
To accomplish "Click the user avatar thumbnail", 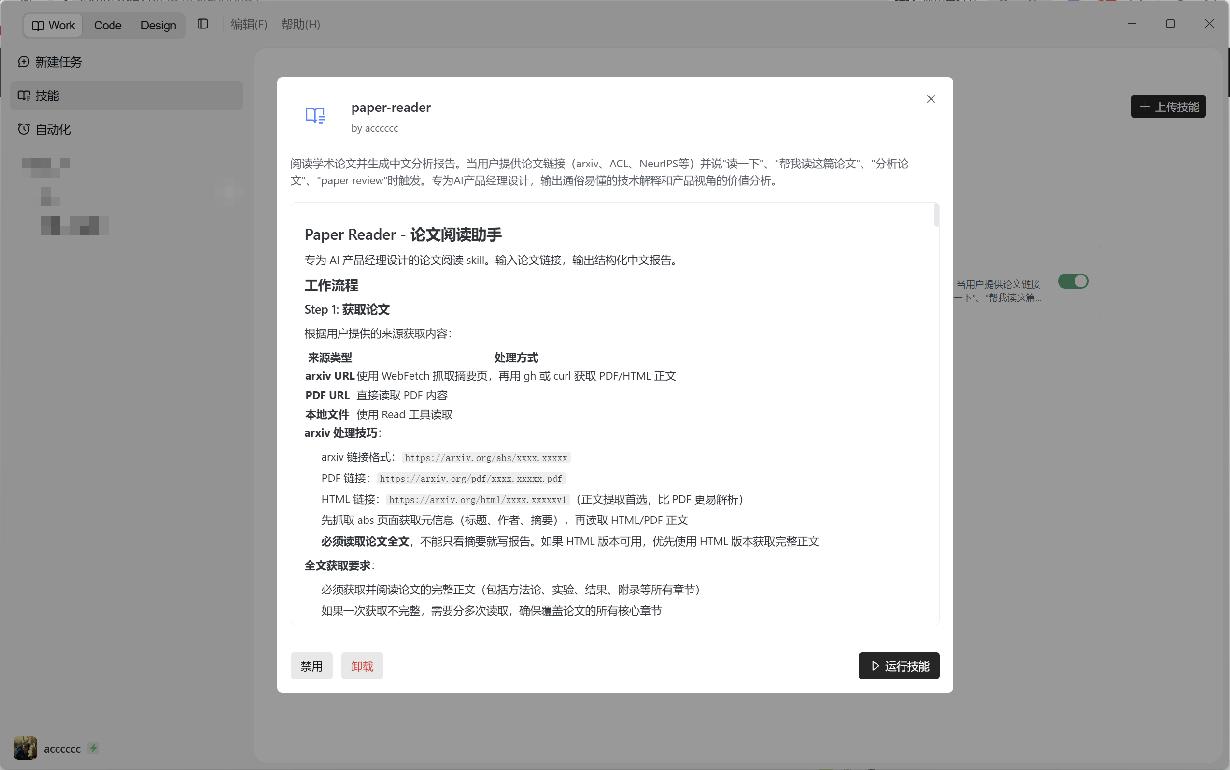I will 26,748.
